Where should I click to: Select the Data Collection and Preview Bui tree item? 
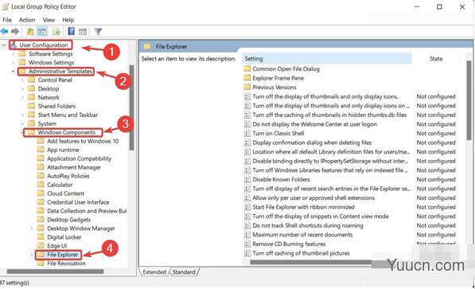pos(87,211)
